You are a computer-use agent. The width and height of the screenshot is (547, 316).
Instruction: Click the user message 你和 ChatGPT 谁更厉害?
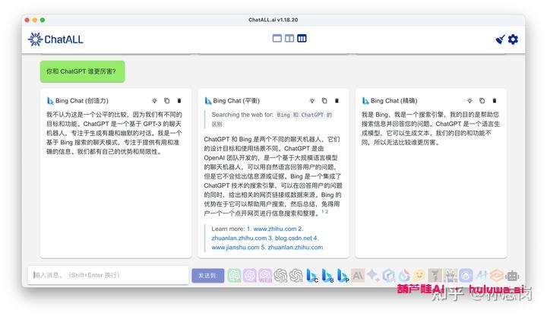coord(82,71)
